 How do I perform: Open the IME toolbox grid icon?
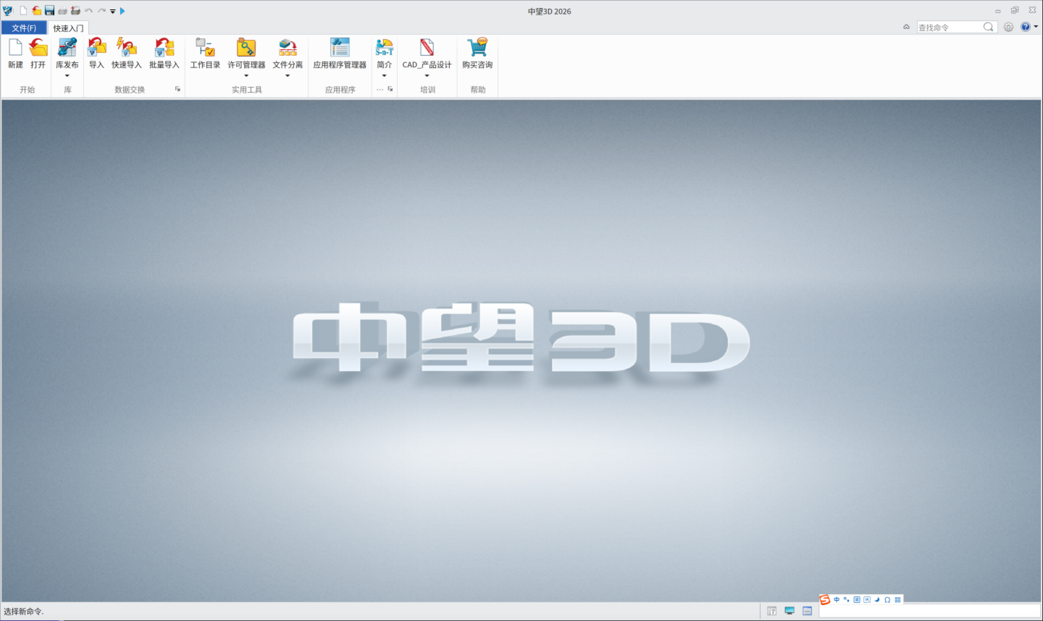click(897, 600)
